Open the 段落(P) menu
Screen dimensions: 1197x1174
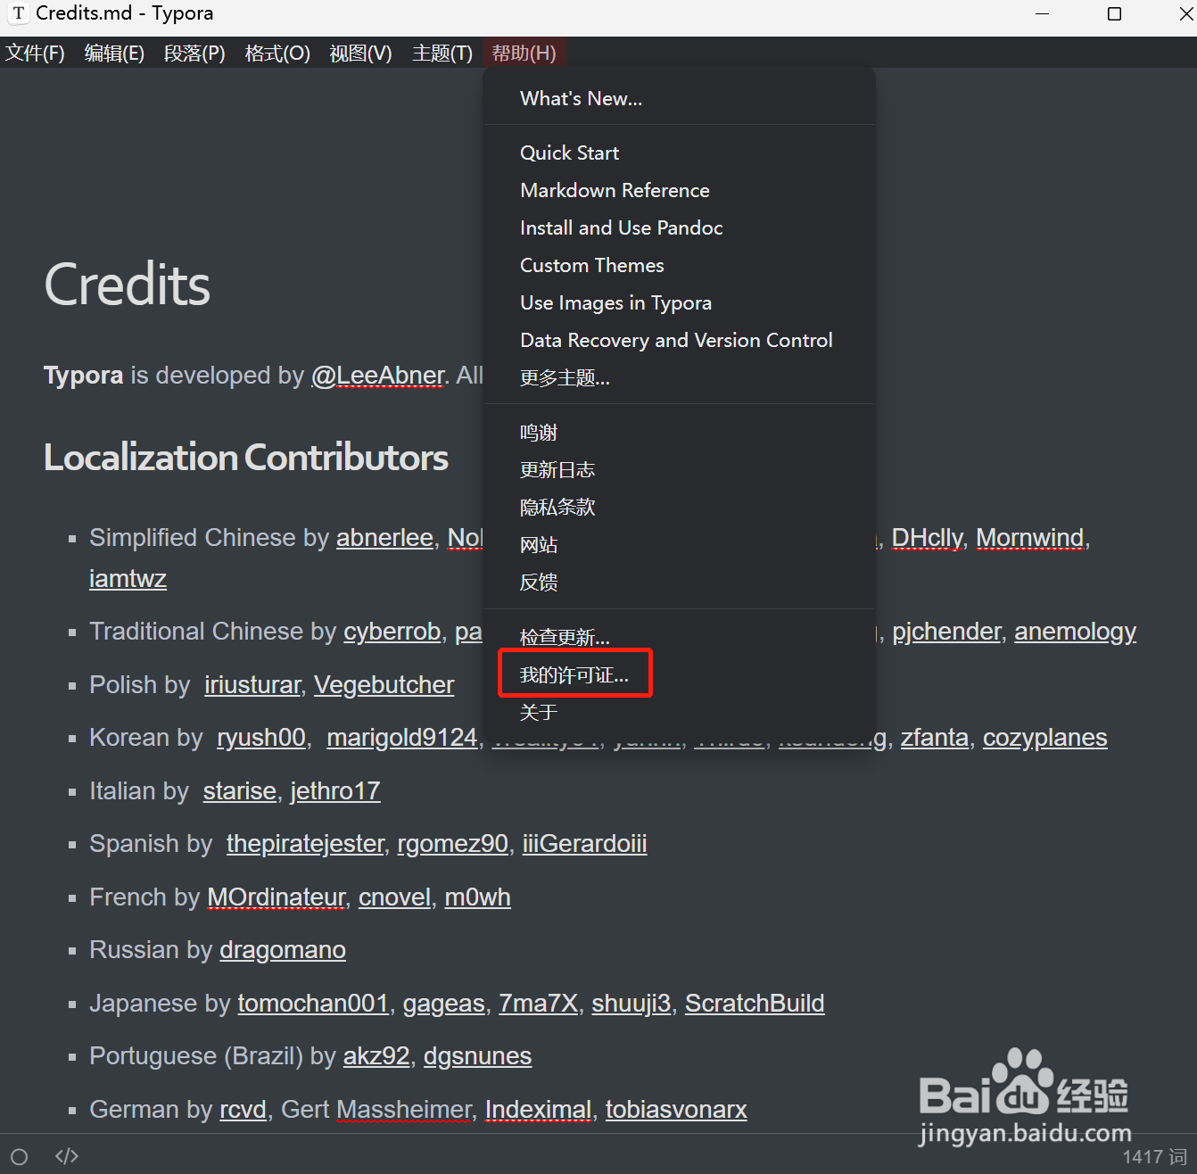[194, 54]
